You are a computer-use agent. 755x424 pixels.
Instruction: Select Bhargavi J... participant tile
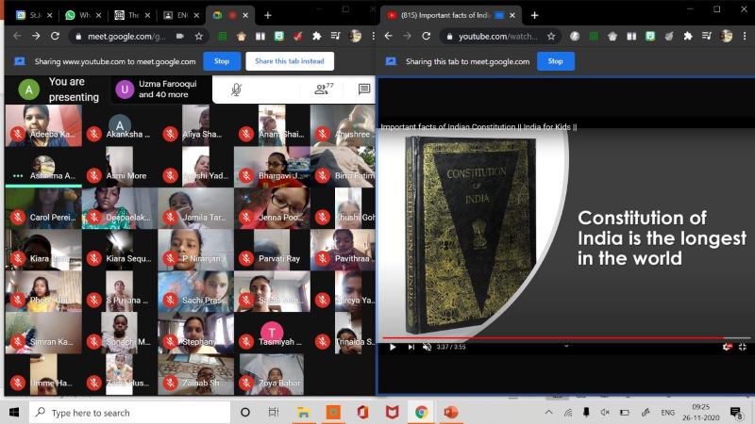(x=273, y=167)
